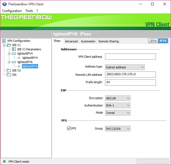Open the Authentication dropdown showing SHA-1
The height and width of the screenshot is (165, 171).
[118, 105]
